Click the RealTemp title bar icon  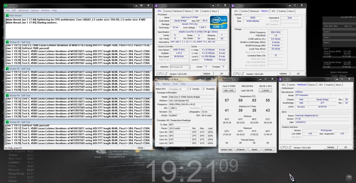tap(220, 79)
